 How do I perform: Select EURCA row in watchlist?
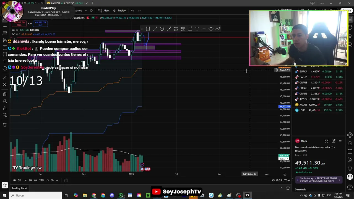point(319,72)
